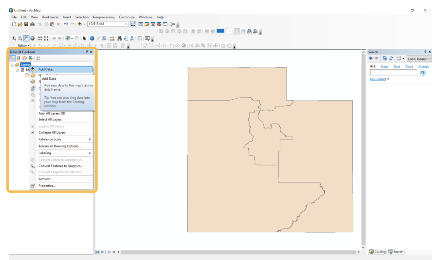432x260 pixels.
Task: Click the Measure tool icon
Action: tap(112, 39)
